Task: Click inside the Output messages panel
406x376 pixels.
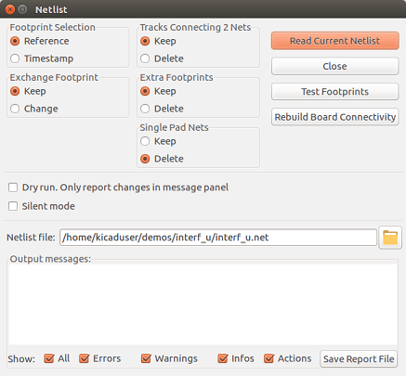Action: tap(203, 305)
